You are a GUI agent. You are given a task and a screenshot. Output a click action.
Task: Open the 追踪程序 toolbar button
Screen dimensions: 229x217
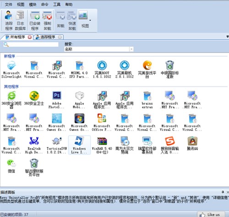(9, 20)
